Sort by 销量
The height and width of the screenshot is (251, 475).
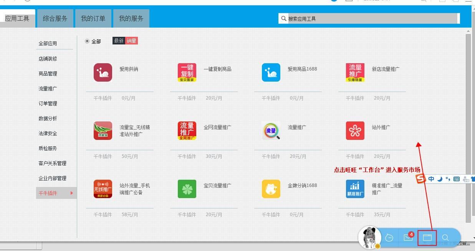click(x=132, y=41)
